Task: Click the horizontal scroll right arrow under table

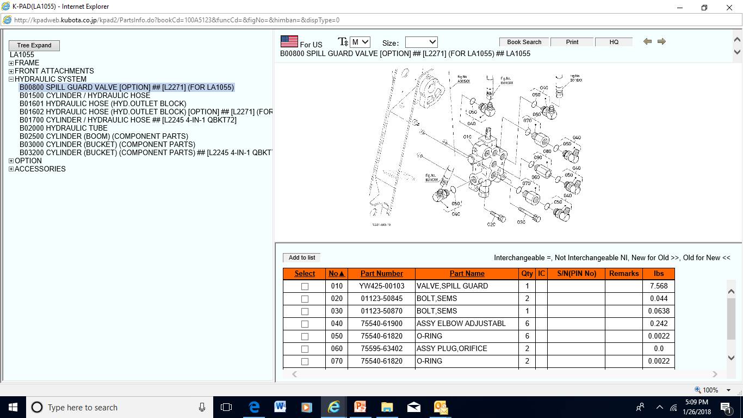Action: click(715, 374)
